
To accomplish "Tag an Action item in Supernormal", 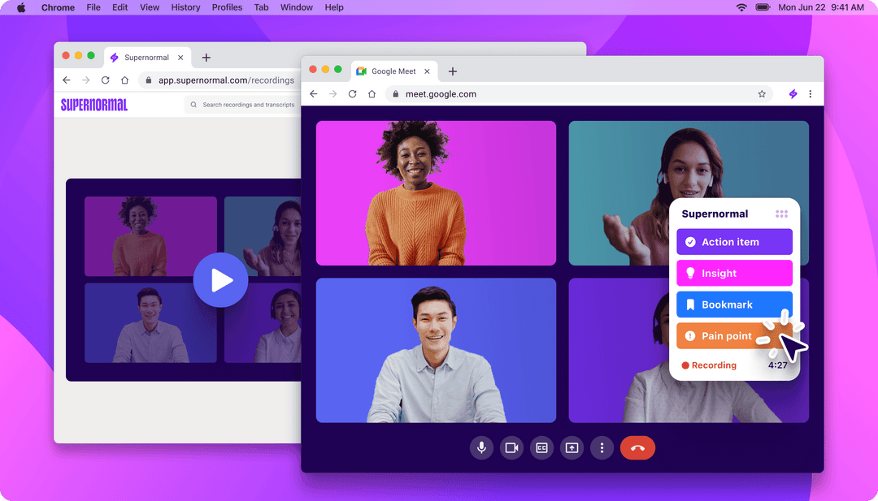I will 734,241.
